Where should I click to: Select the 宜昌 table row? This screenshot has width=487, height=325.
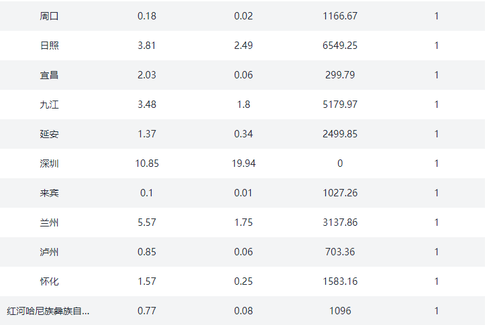pos(243,75)
